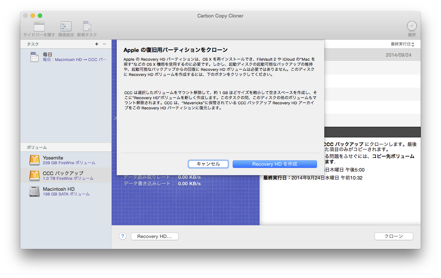Click the ボリューム section header
The width and height of the screenshot is (441, 278).
pos(37,148)
